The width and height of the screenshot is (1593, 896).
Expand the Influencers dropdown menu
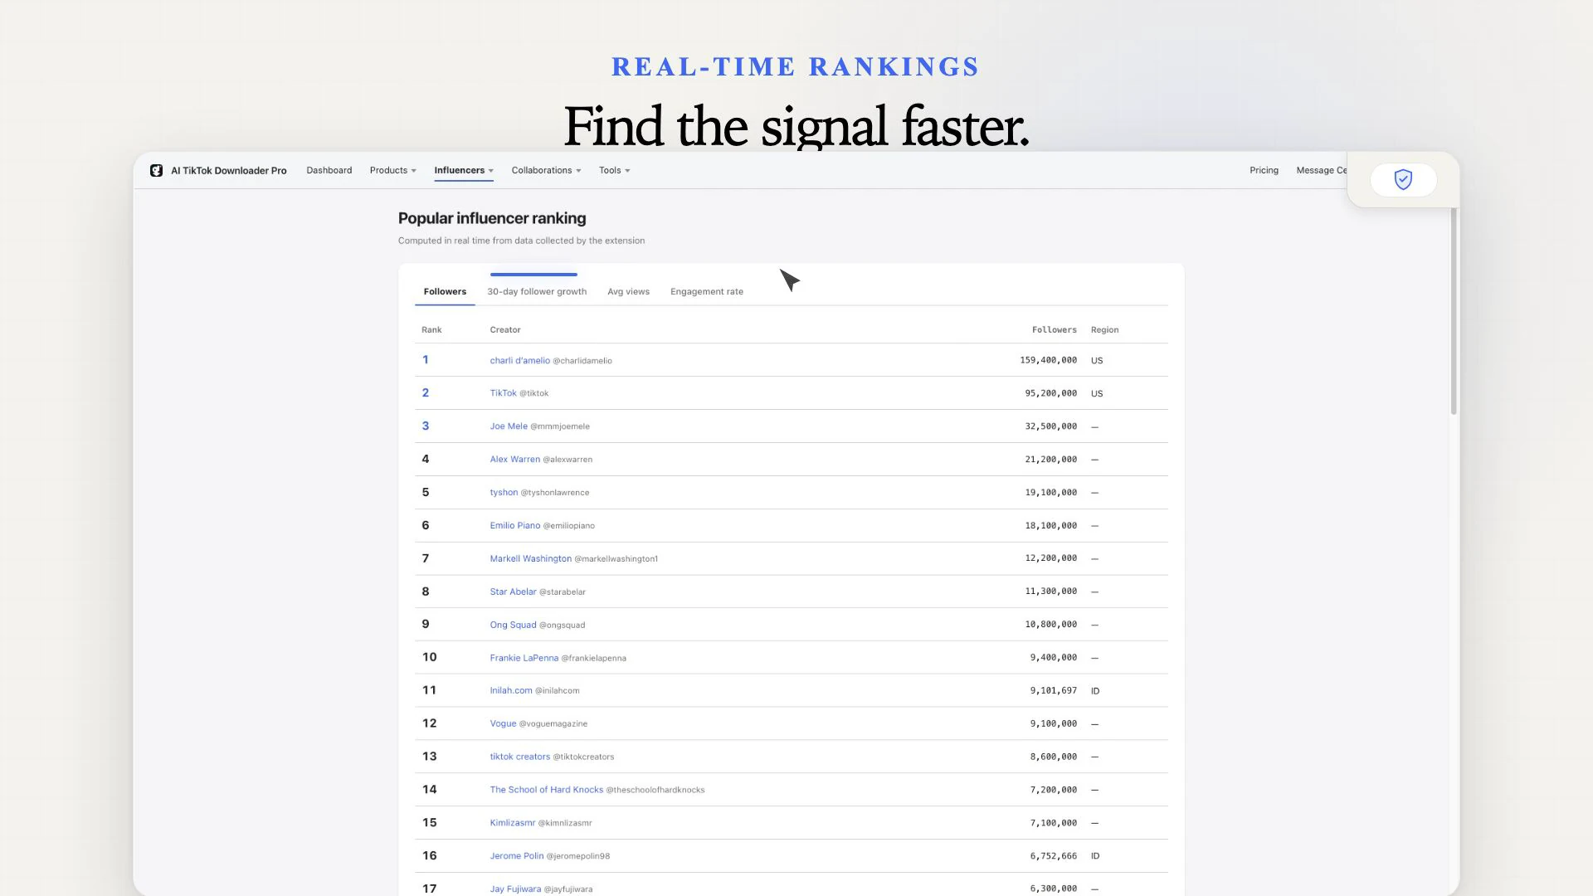click(464, 171)
